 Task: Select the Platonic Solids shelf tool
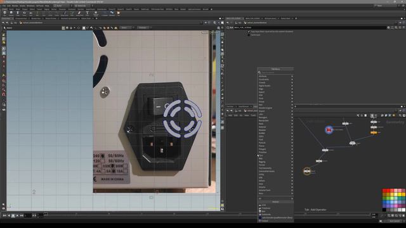click(96, 13)
